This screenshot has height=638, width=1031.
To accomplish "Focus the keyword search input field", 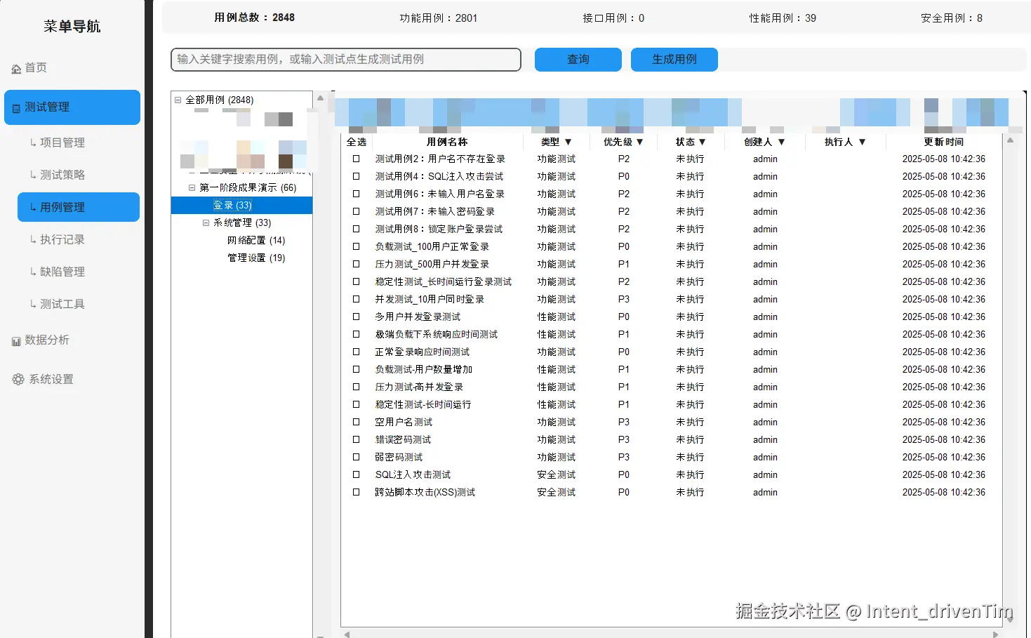I will (x=346, y=60).
